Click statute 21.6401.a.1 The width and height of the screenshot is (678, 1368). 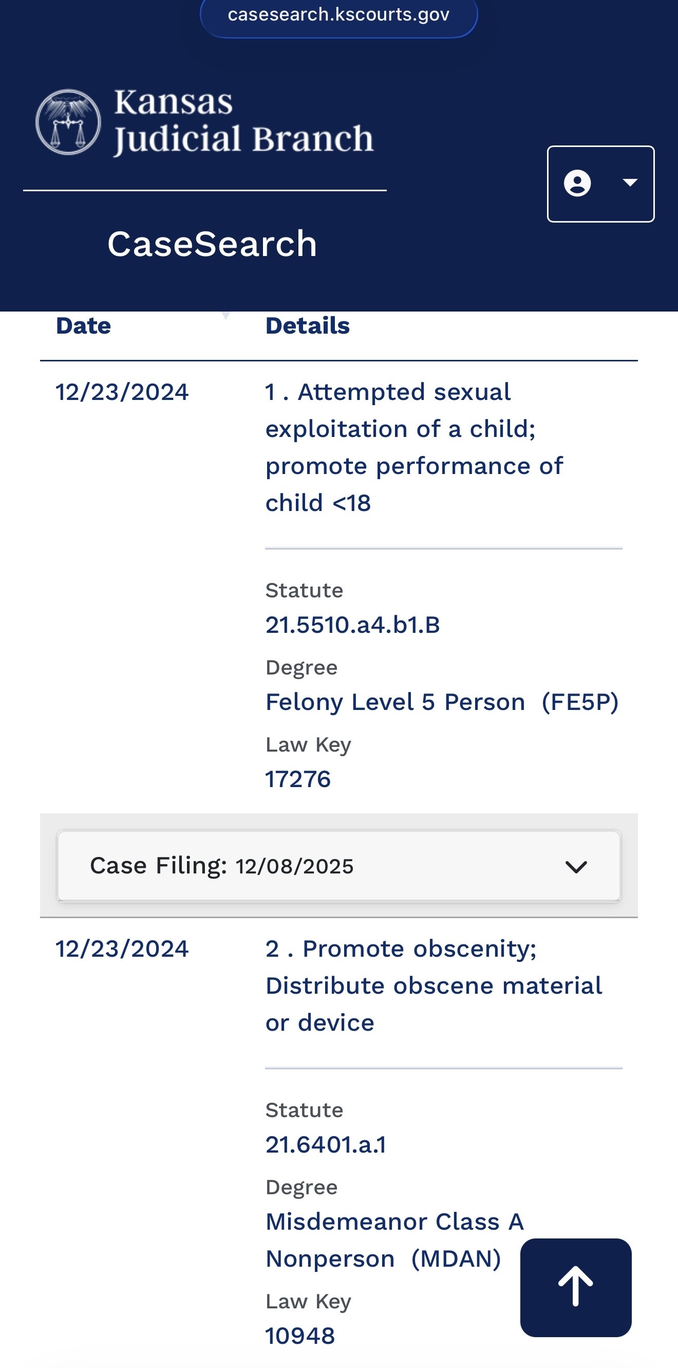pyautogui.click(x=325, y=1144)
